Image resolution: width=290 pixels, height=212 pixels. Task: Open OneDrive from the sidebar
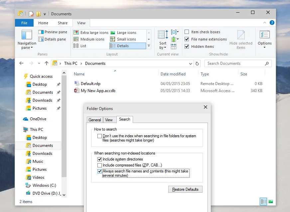click(35, 119)
